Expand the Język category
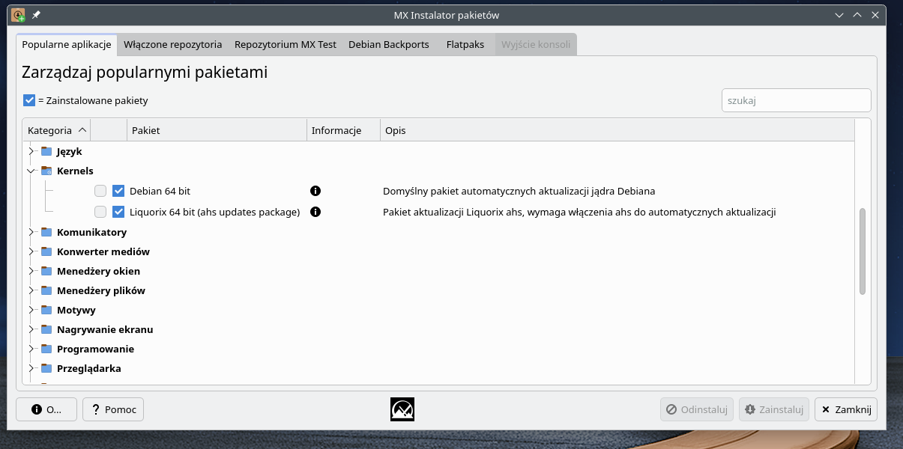 pyautogui.click(x=31, y=151)
